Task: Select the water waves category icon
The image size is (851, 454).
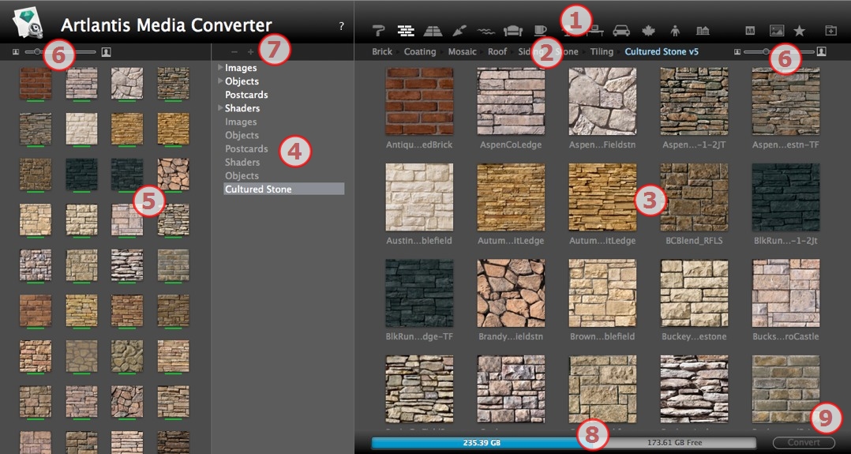Action: click(x=486, y=31)
